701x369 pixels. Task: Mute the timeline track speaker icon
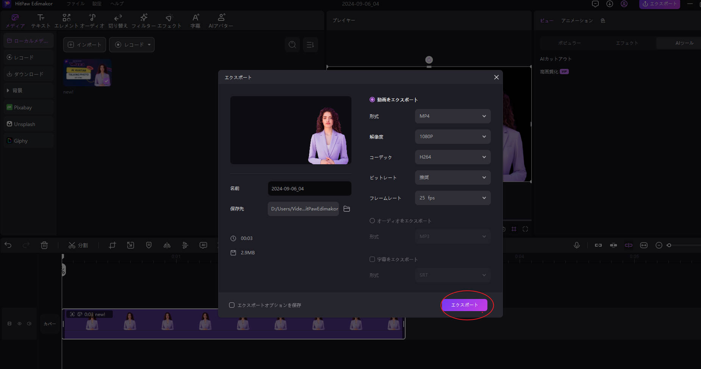coord(29,324)
